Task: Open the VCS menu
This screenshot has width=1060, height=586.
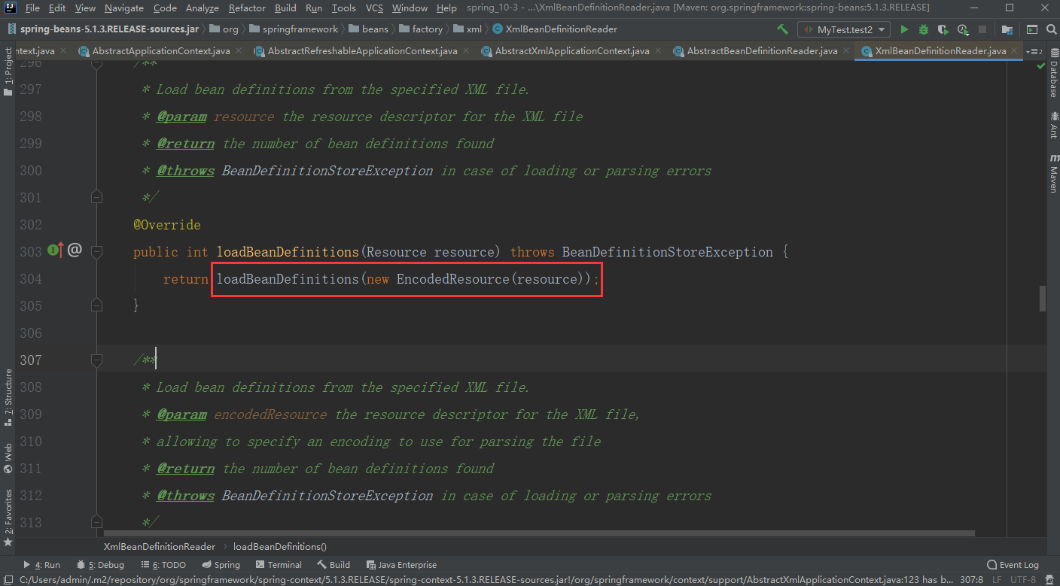Action: 374,8
